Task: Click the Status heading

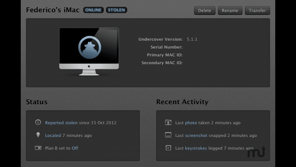Action: pos(37,102)
